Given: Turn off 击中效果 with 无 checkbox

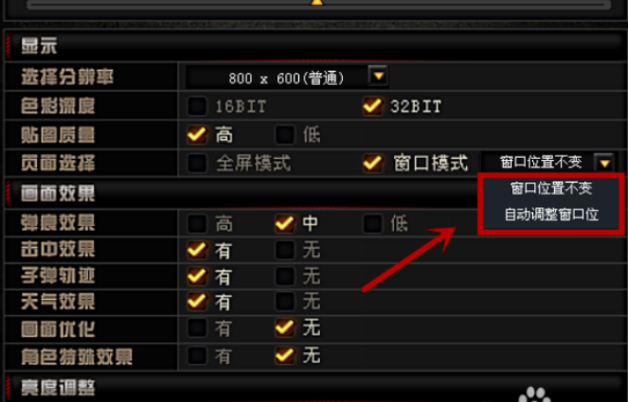Looking at the screenshot, I should coord(285,250).
